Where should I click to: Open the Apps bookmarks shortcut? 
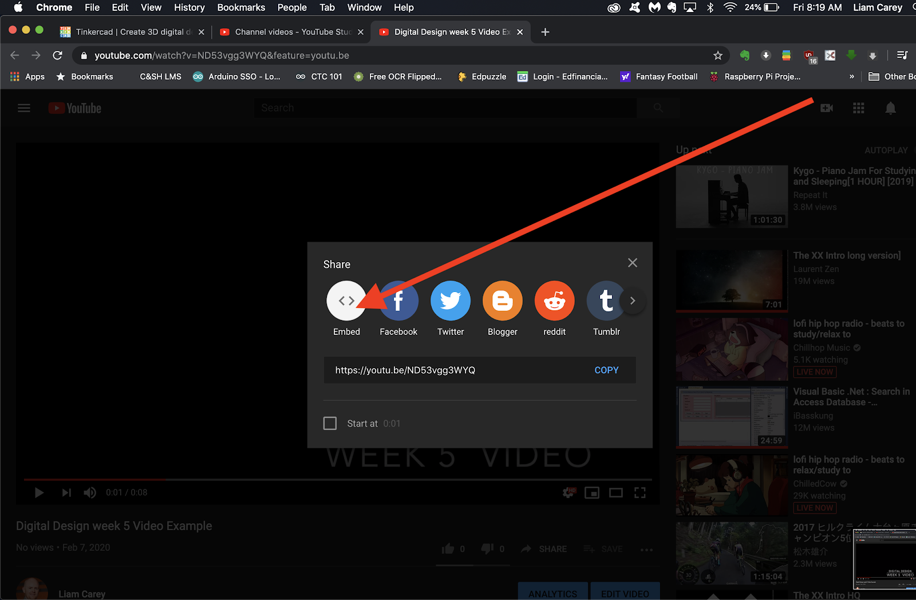pos(27,77)
